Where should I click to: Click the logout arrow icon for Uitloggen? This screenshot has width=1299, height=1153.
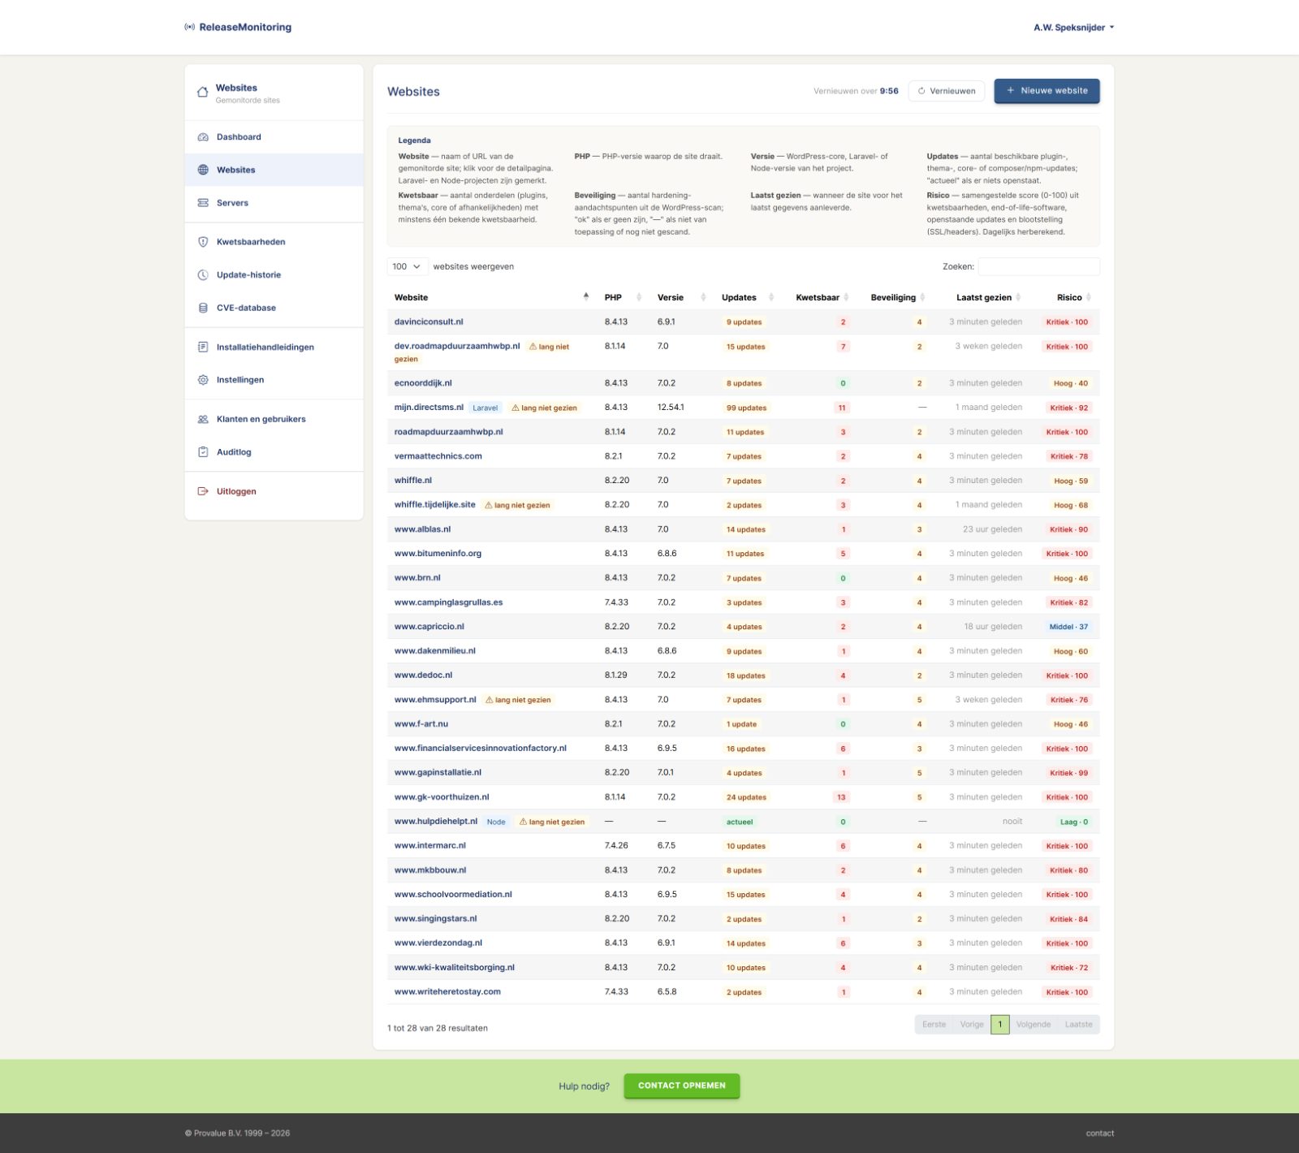pos(203,491)
